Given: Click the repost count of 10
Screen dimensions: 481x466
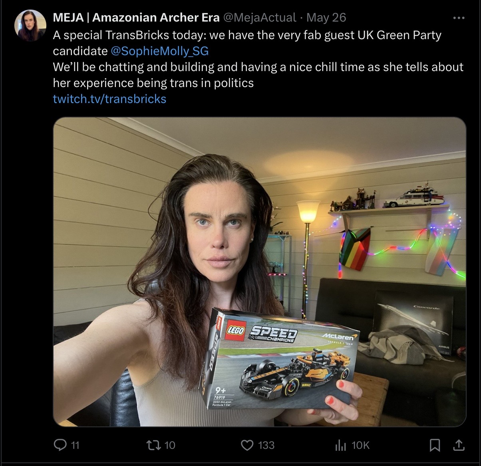Looking at the screenshot, I should coord(170,445).
